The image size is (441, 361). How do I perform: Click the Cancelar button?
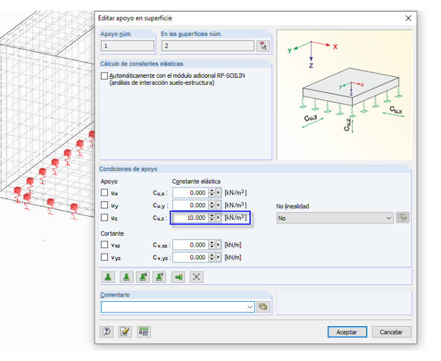tap(391, 332)
